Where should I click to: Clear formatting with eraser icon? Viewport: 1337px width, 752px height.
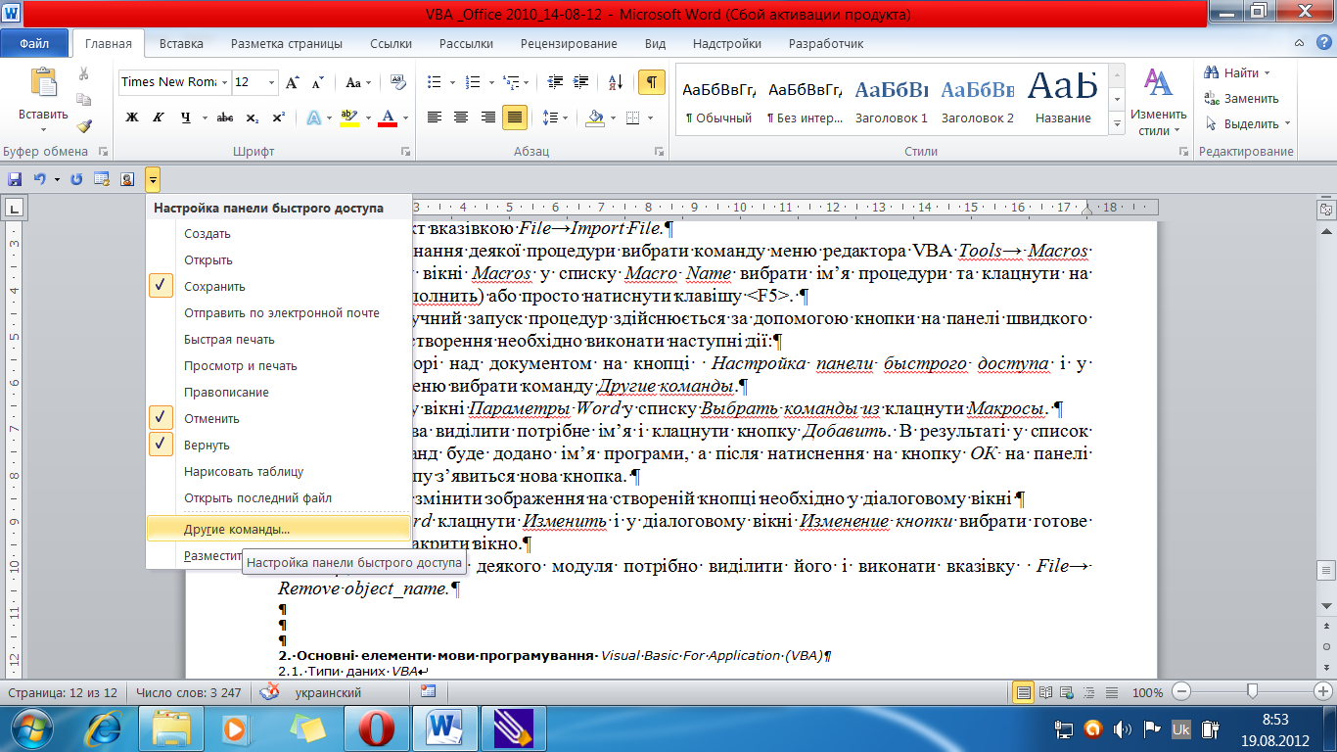coord(398,83)
